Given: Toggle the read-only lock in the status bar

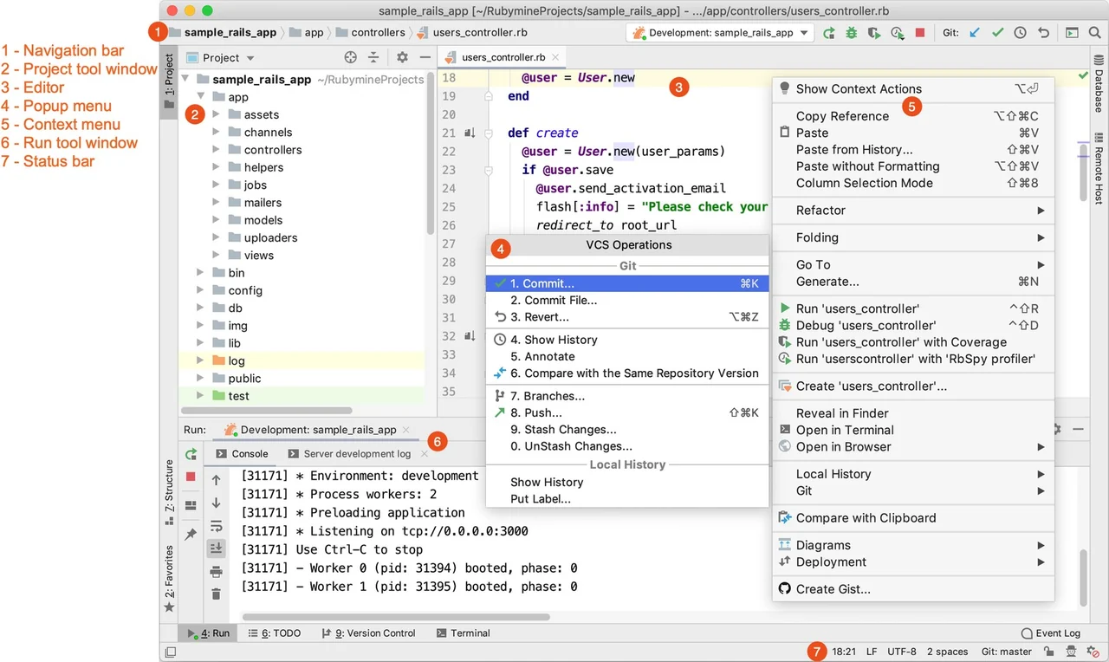Looking at the screenshot, I should [x=1048, y=652].
